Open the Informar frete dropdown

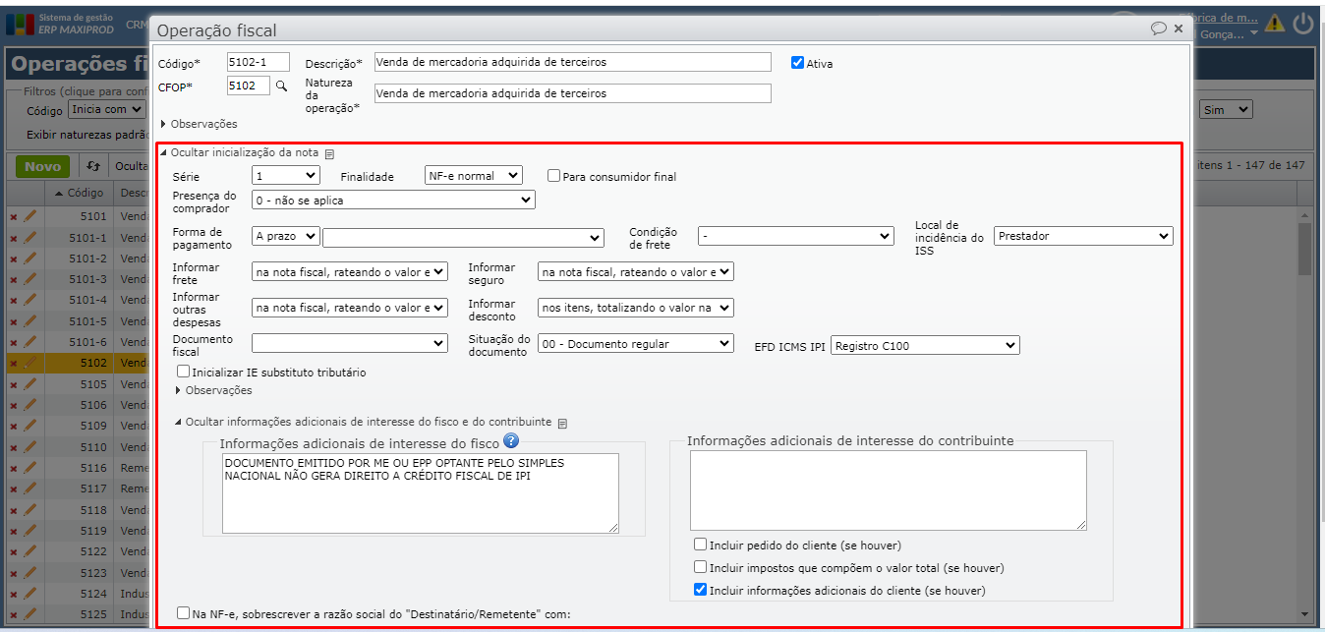tap(350, 271)
